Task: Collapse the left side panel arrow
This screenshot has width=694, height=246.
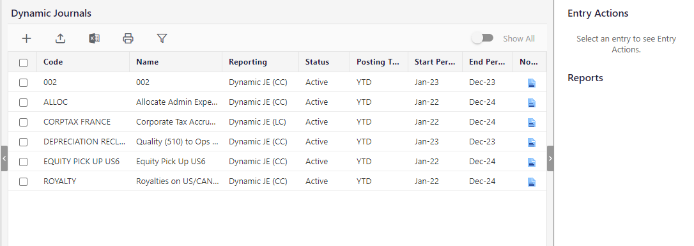Action: 4,158
